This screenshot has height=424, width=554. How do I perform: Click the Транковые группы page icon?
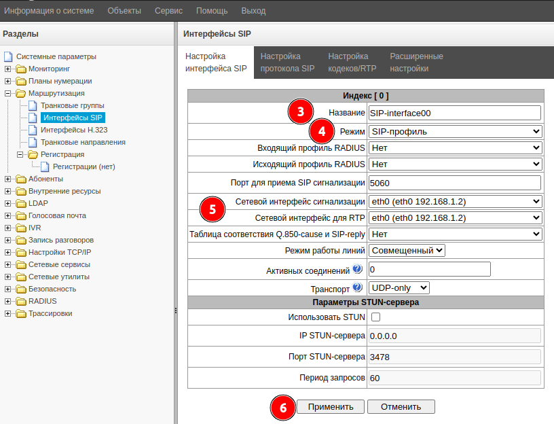33,105
